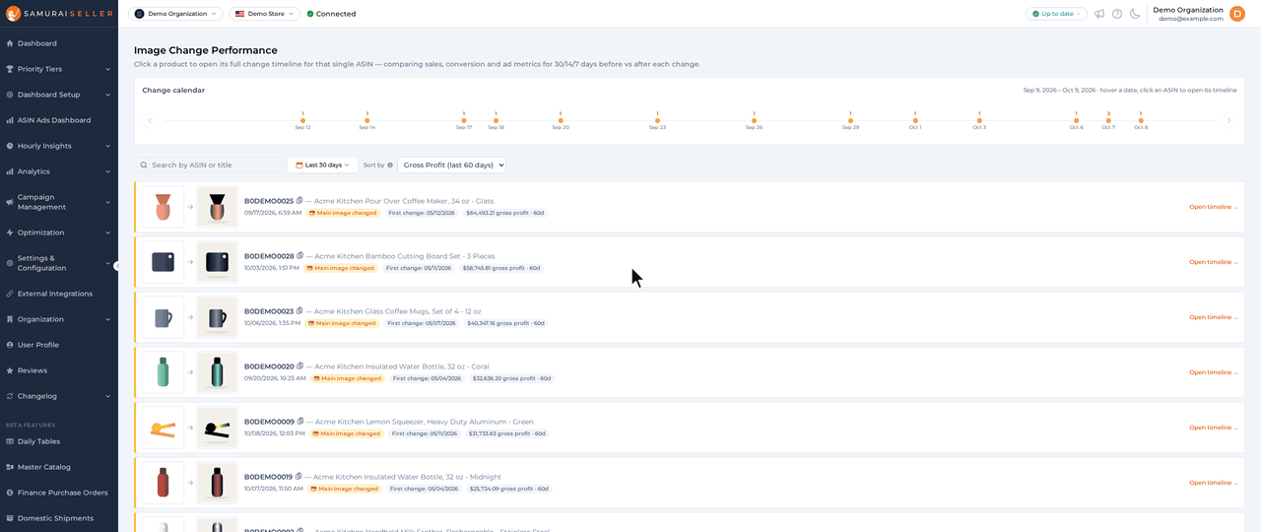Image resolution: width=1261 pixels, height=532 pixels.
Task: Open the Demo Store selector dropdown
Action: click(x=265, y=14)
